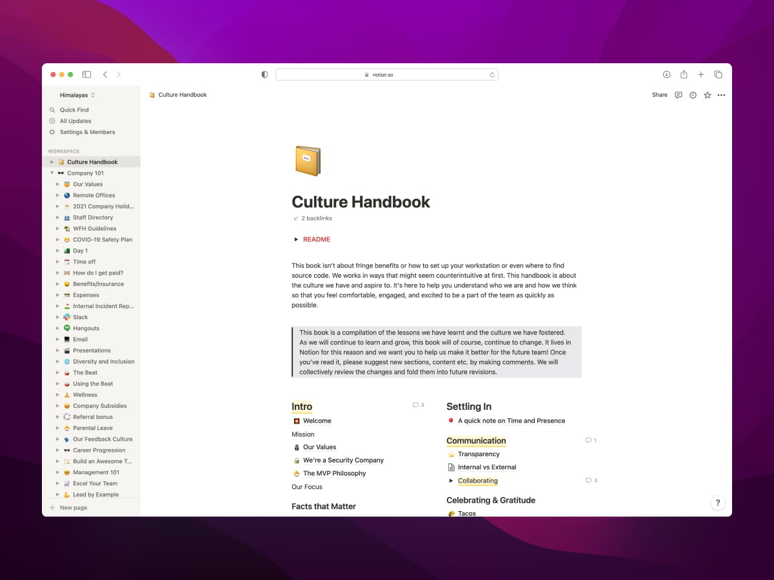The image size is (774, 580).
Task: Open Internal vs External page link
Action: pyautogui.click(x=487, y=467)
